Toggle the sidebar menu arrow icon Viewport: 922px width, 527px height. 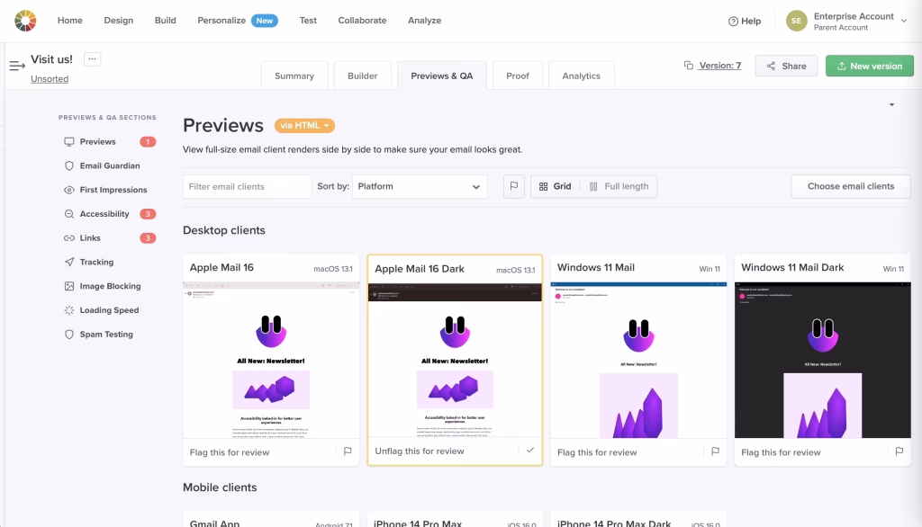[17, 66]
